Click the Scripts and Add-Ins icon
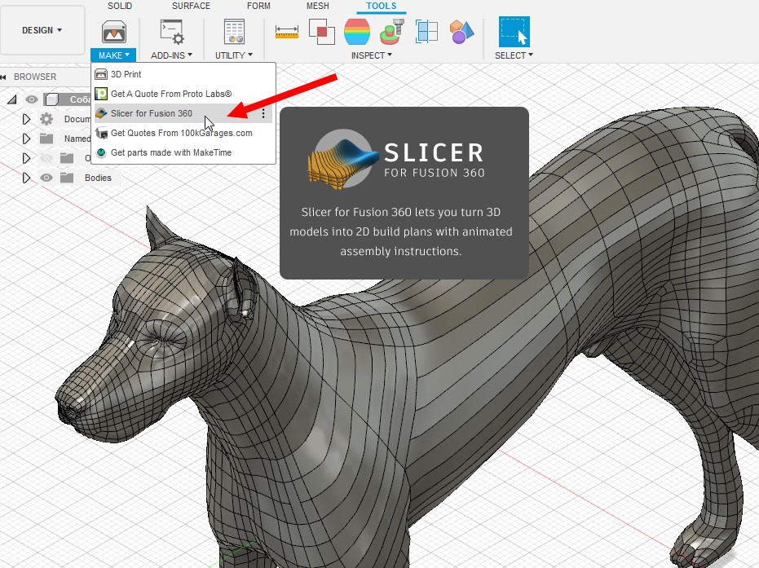759x568 pixels. pyautogui.click(x=171, y=32)
